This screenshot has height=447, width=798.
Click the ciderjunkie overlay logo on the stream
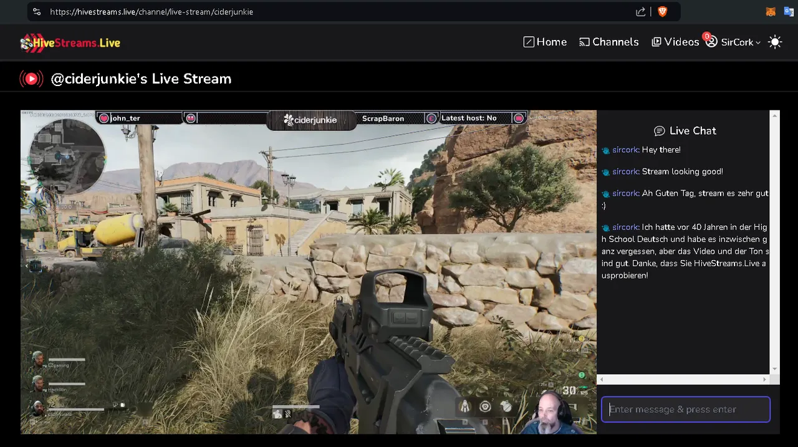pyautogui.click(x=310, y=120)
